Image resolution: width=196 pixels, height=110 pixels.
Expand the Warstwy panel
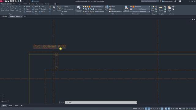(x=89, y=14)
